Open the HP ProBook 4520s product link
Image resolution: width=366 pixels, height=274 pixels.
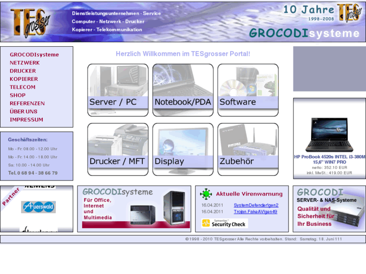(329, 159)
